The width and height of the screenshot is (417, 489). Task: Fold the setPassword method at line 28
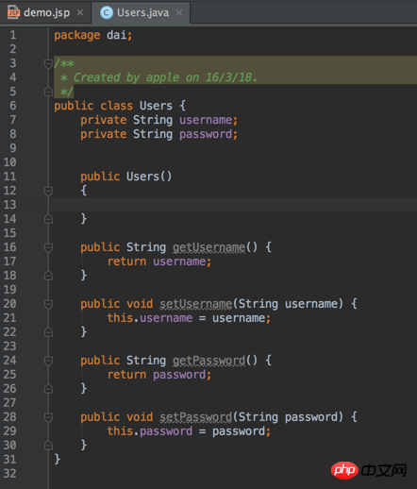(x=48, y=417)
